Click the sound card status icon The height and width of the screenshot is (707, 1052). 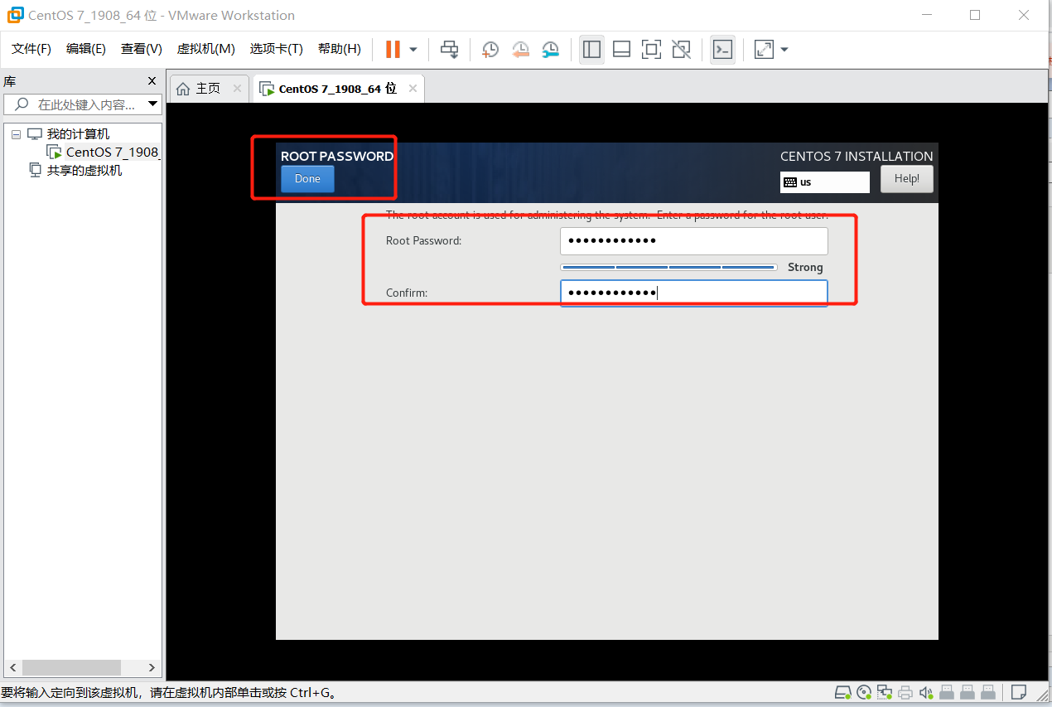tap(926, 692)
